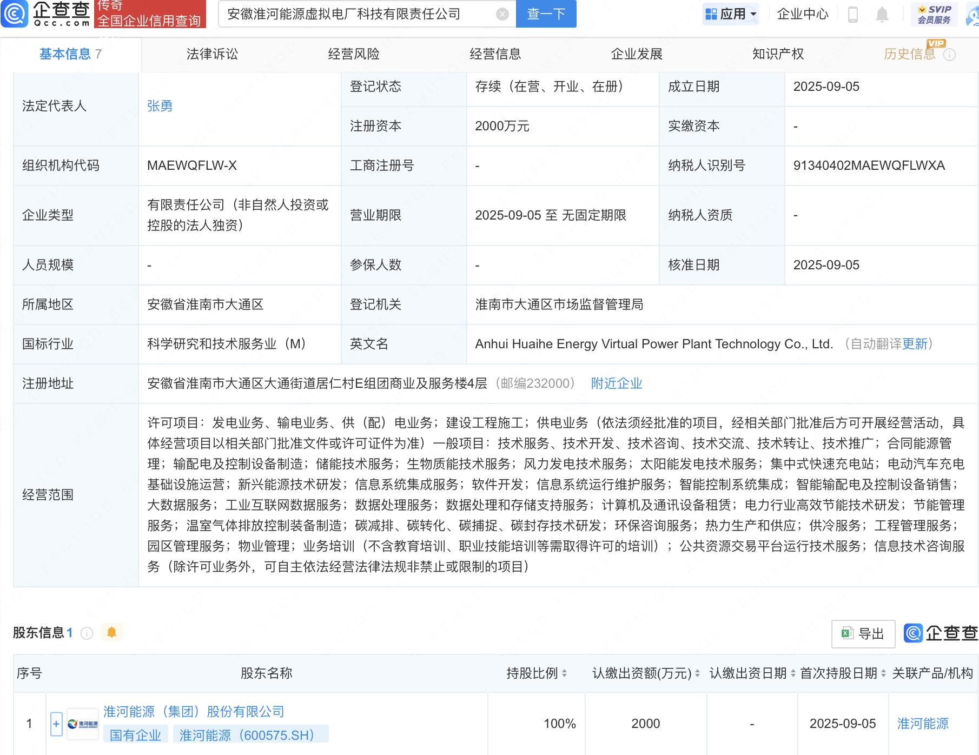Open SVIP 会员服务 badge

pos(934,14)
